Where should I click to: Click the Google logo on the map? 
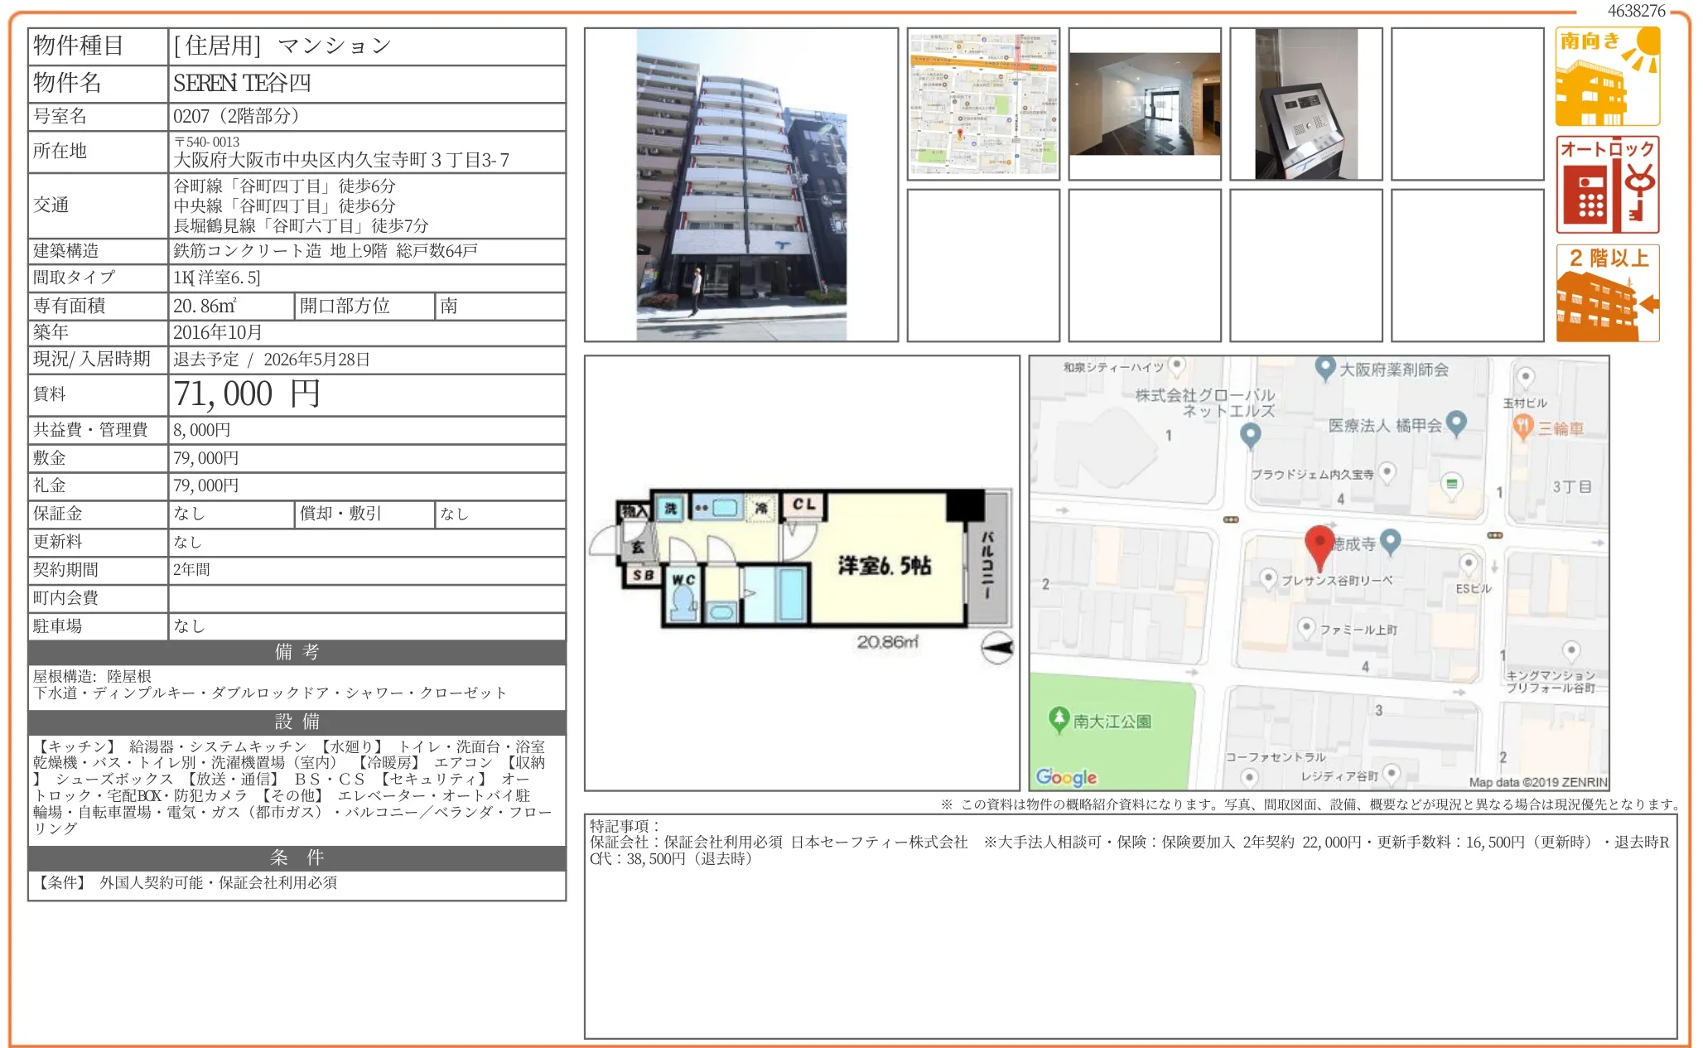coord(1064,776)
